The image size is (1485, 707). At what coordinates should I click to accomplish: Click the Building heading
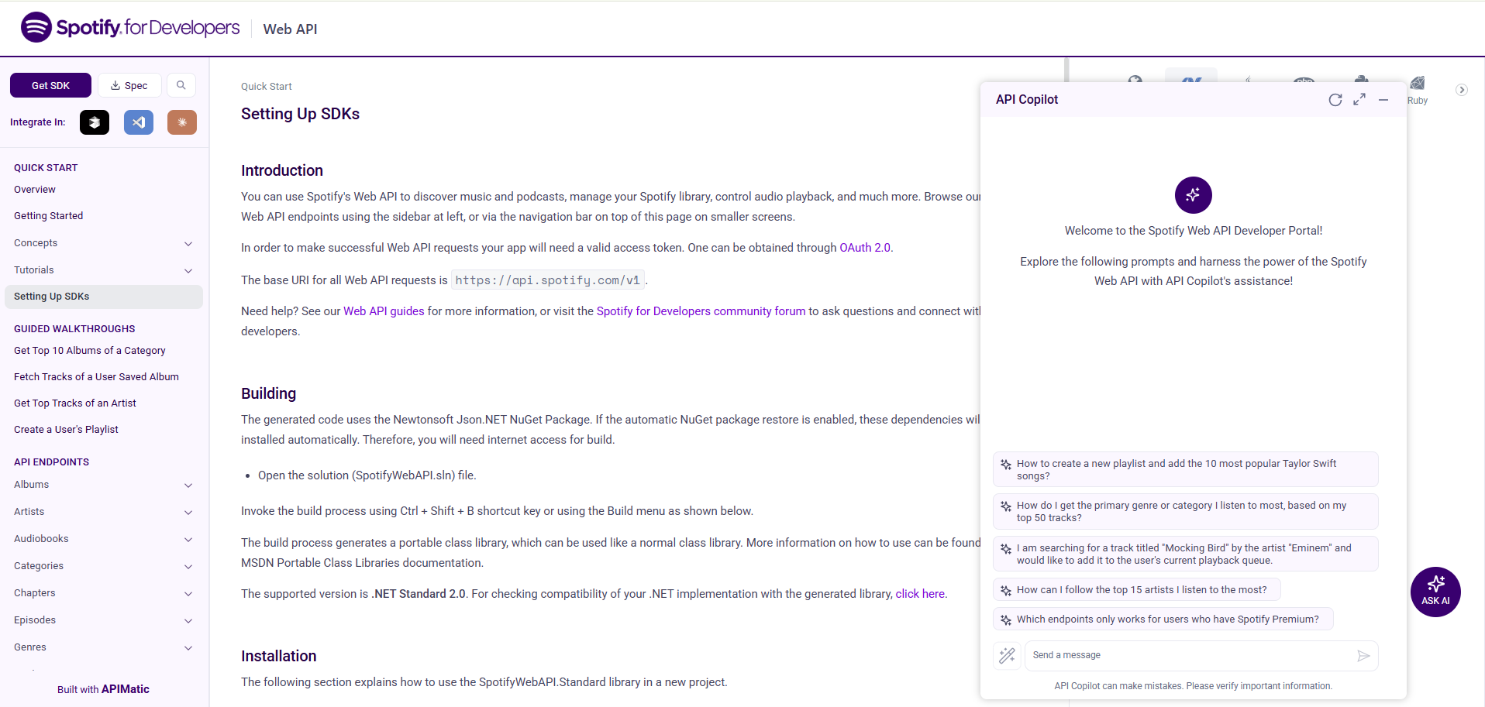click(x=268, y=393)
